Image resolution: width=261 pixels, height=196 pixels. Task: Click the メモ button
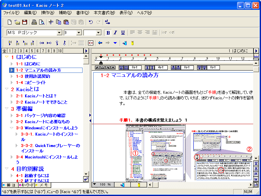43,185
